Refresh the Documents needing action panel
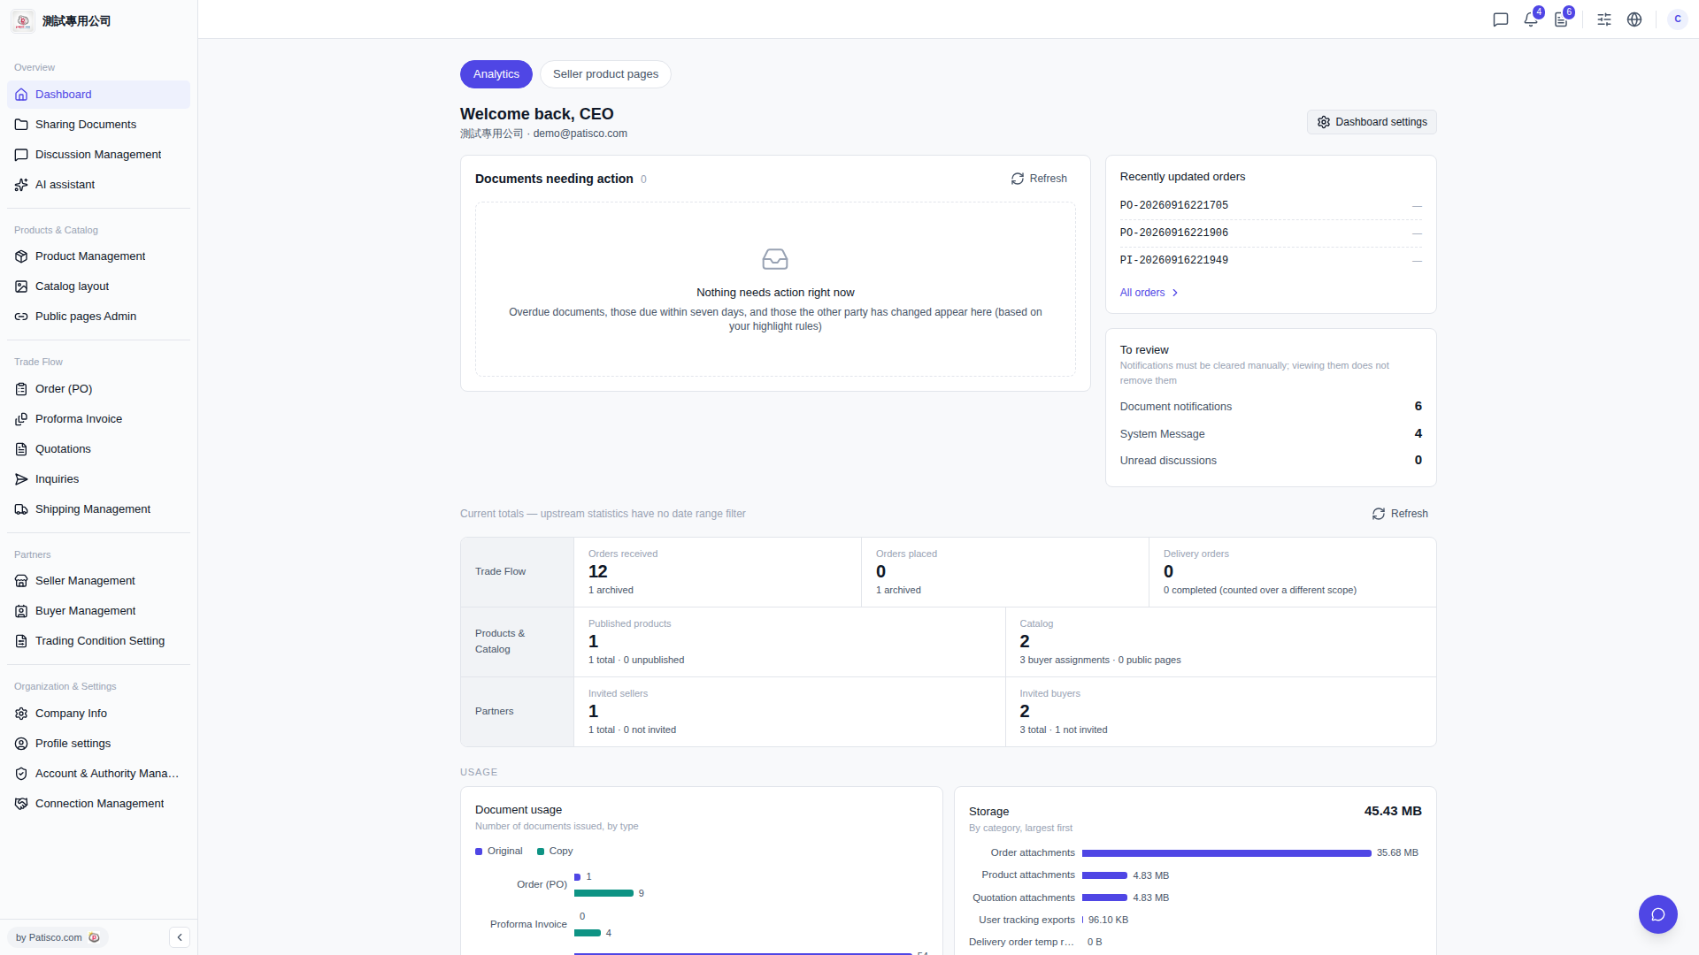 pos(1039,179)
